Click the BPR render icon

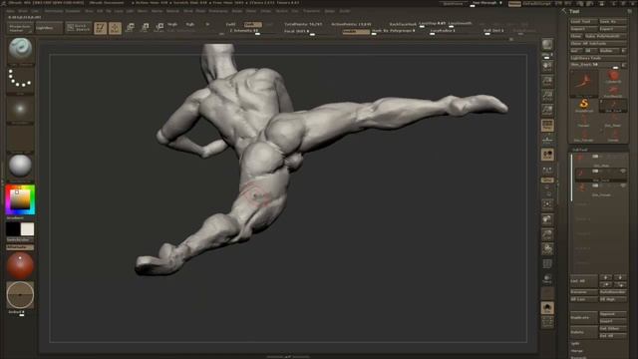[x=547, y=44]
